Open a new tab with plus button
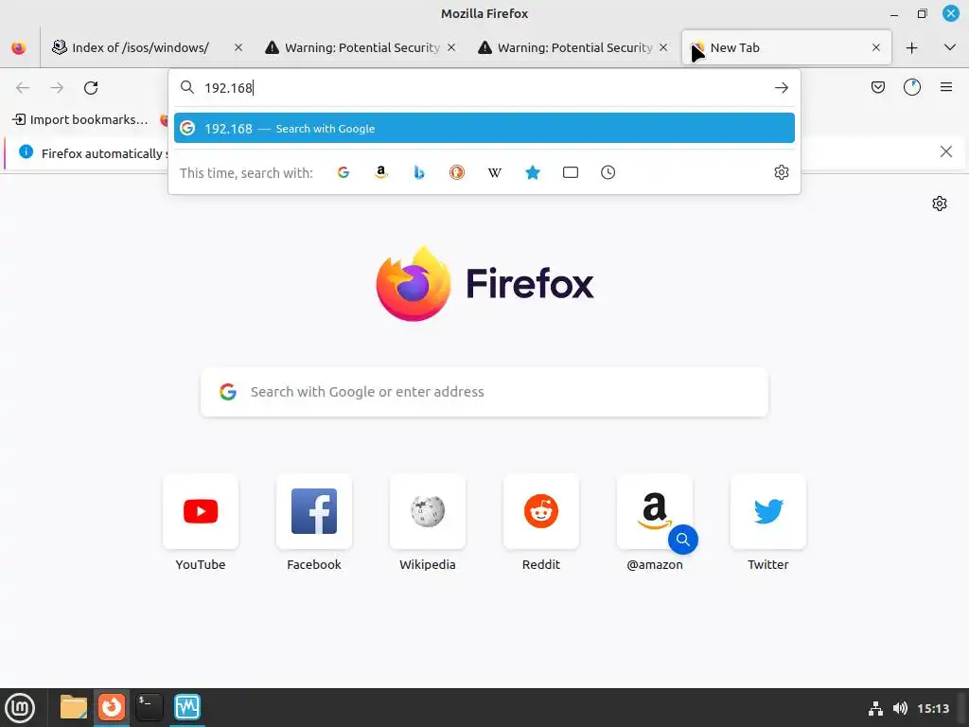The height and width of the screenshot is (727, 969). pos(911,47)
